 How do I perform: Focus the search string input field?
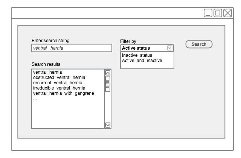click(x=72, y=48)
